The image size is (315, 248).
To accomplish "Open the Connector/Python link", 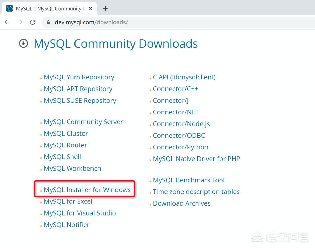I will point(180,147).
